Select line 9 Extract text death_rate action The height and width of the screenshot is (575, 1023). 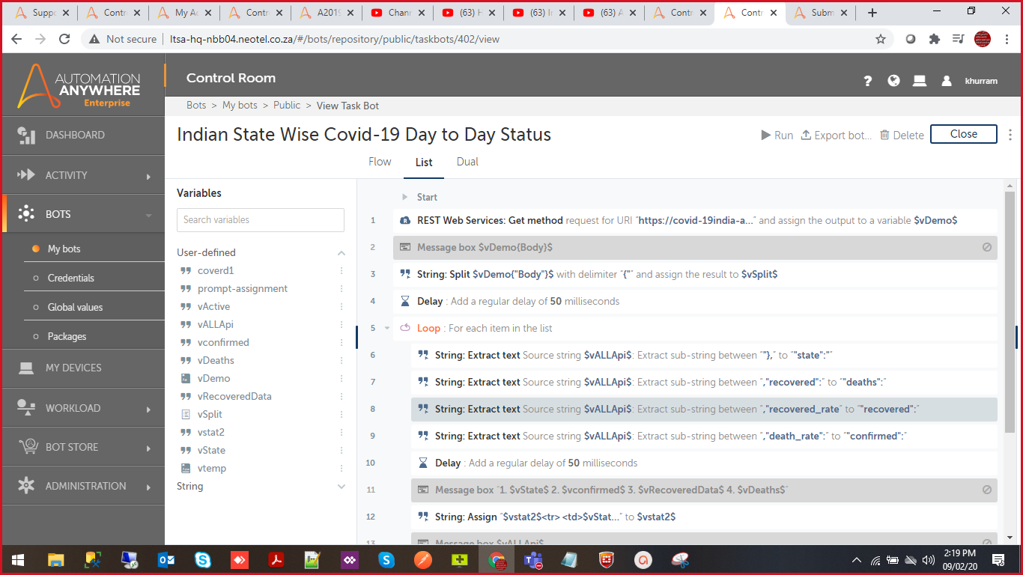[x=704, y=436]
